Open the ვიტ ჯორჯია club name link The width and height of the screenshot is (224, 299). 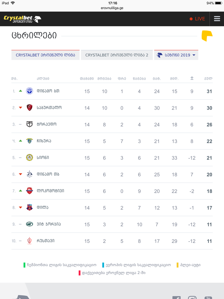49,224
